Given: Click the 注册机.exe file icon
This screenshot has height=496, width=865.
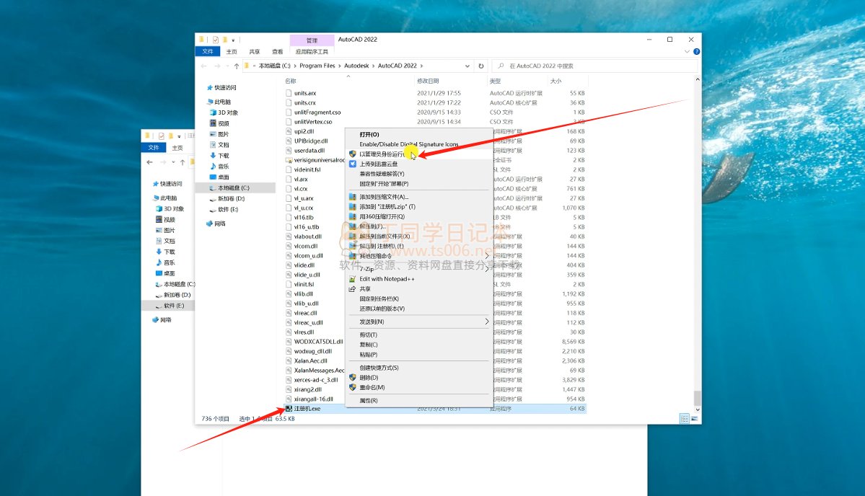Looking at the screenshot, I should (289, 408).
